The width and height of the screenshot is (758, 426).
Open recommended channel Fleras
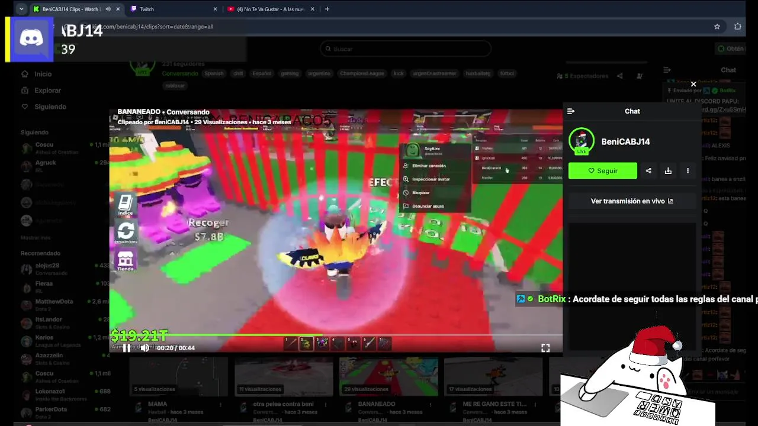click(65, 287)
